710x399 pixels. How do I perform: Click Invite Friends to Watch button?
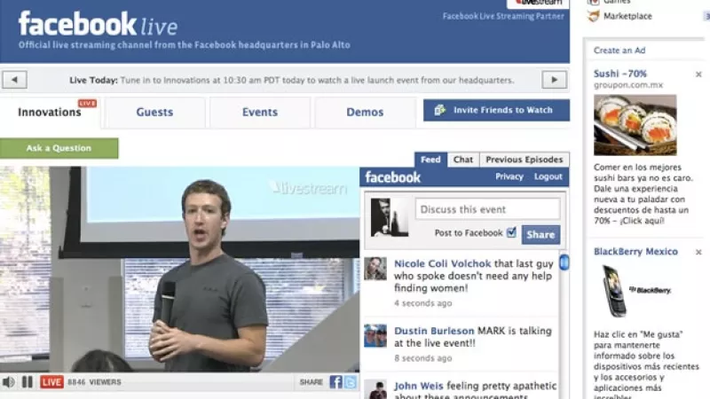point(496,110)
